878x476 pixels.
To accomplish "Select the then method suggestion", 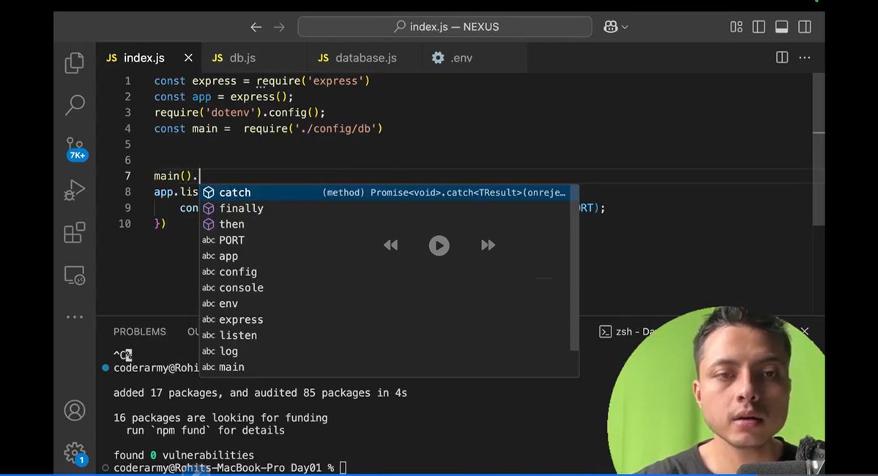I will pos(384,224).
